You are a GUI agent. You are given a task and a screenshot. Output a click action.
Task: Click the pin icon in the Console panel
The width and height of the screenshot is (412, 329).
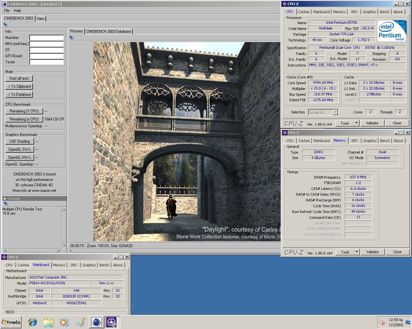pos(5,204)
